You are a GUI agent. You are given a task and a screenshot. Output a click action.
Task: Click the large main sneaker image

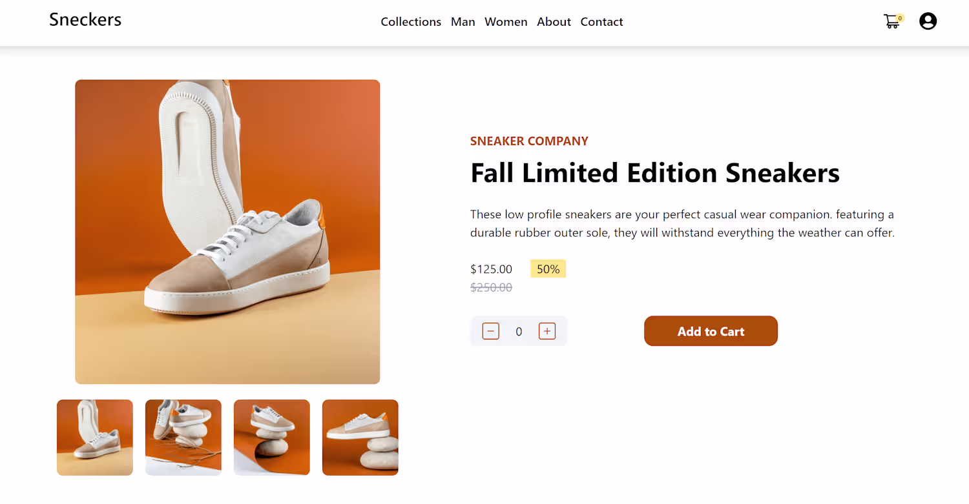(x=227, y=232)
